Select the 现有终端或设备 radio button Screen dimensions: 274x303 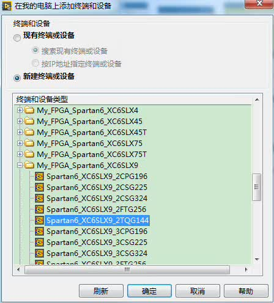pos(17,38)
